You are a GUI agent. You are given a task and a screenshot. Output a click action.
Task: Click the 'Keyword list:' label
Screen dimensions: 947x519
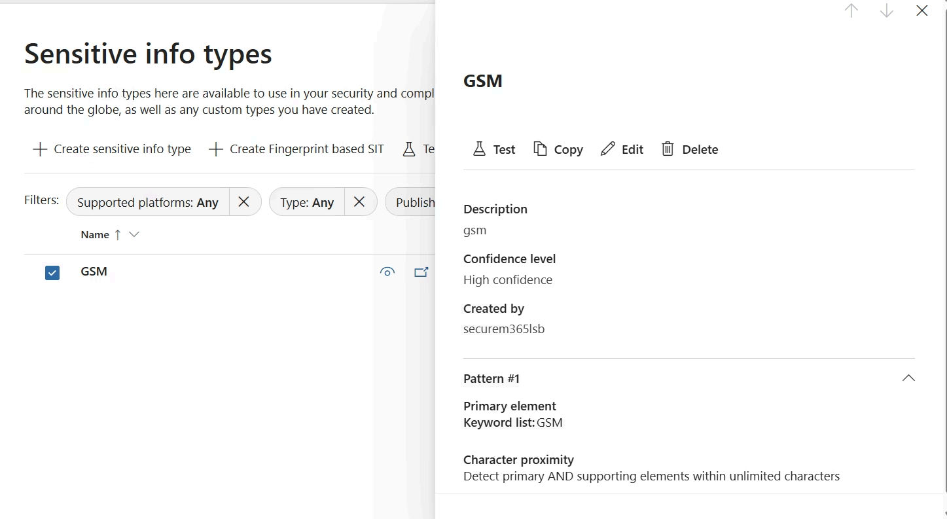499,422
